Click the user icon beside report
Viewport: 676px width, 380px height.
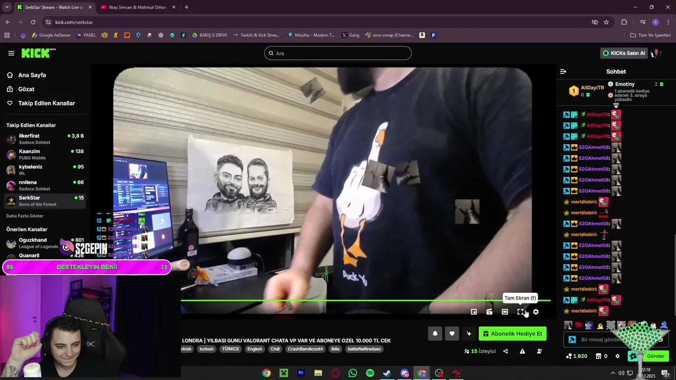539,351
